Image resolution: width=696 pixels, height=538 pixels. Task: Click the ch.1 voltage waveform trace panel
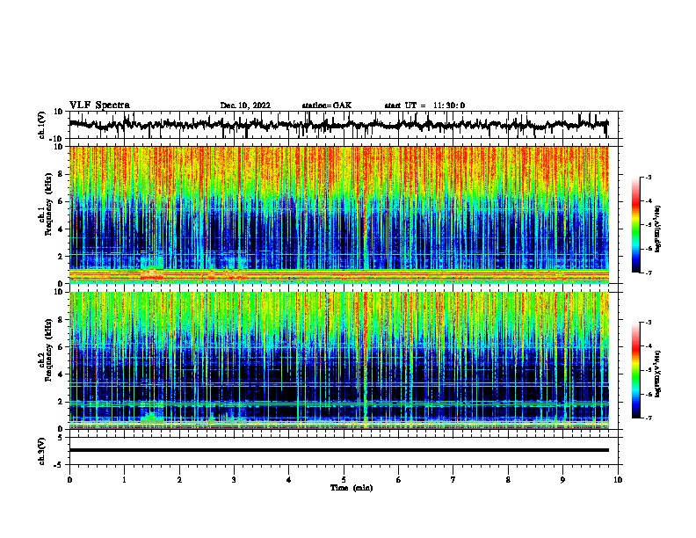344,125
